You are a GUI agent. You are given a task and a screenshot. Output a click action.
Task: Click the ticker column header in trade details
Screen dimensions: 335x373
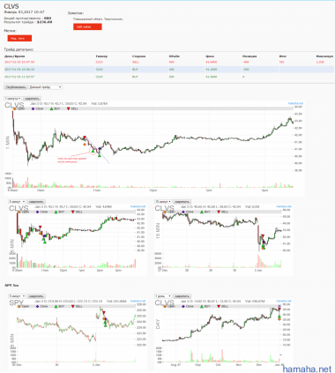(x=101, y=56)
